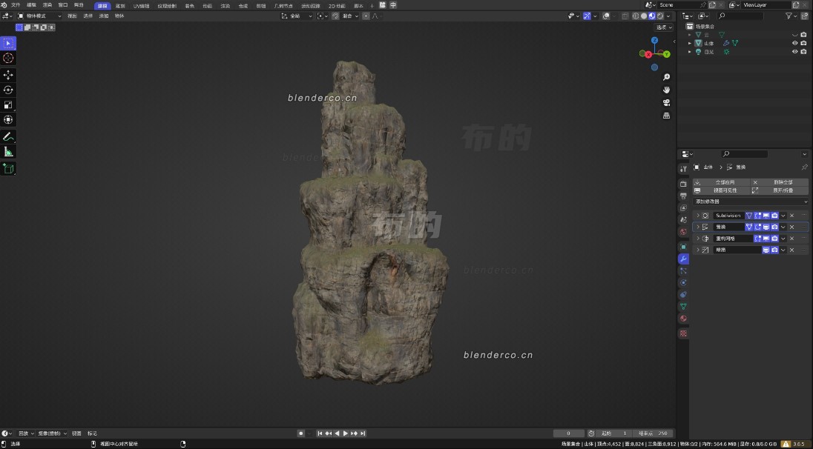The width and height of the screenshot is (813, 449).
Task: Open the World properties tab
Action: 683,231
